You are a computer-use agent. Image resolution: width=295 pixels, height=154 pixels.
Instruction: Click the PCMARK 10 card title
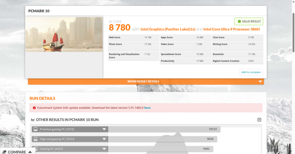tap(39, 11)
